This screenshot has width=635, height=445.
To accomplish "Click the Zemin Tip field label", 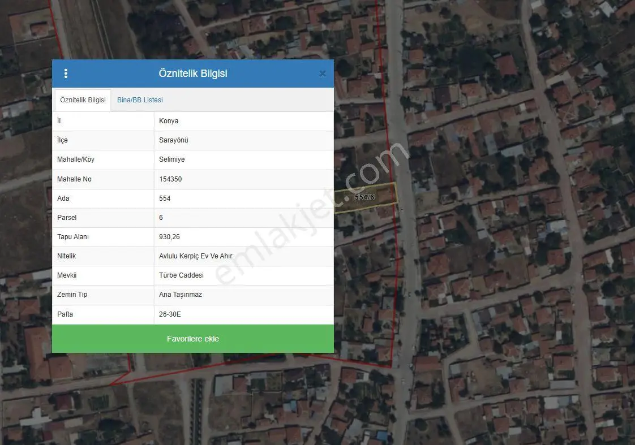I will pyautogui.click(x=72, y=295).
